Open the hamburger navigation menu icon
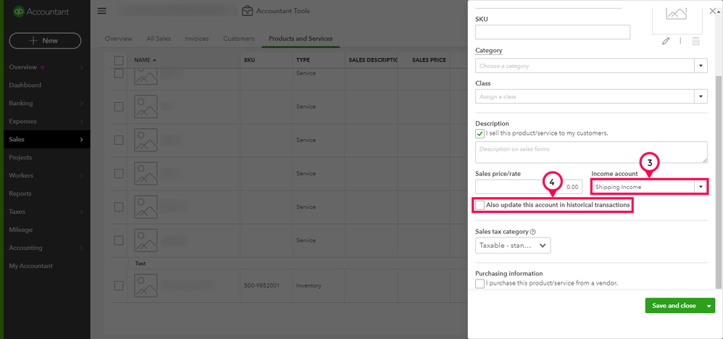723x339 pixels. click(101, 11)
